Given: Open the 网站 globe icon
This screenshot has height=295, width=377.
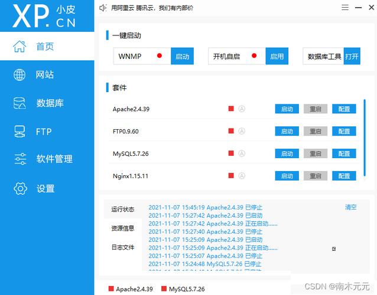Looking at the screenshot, I should (19, 75).
